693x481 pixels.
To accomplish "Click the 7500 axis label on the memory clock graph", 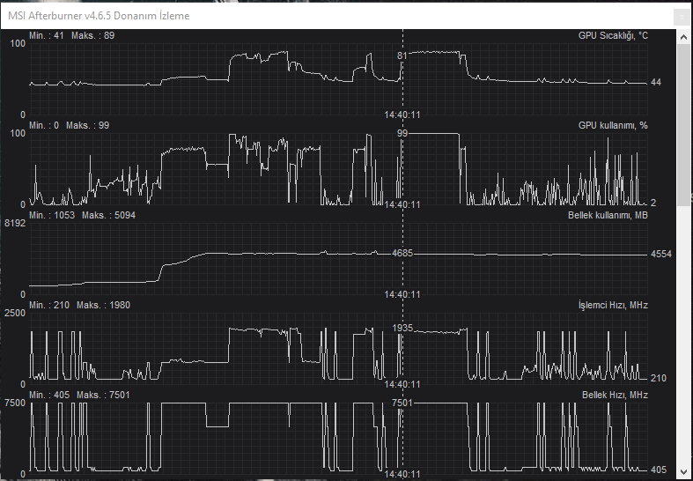I will pos(15,403).
